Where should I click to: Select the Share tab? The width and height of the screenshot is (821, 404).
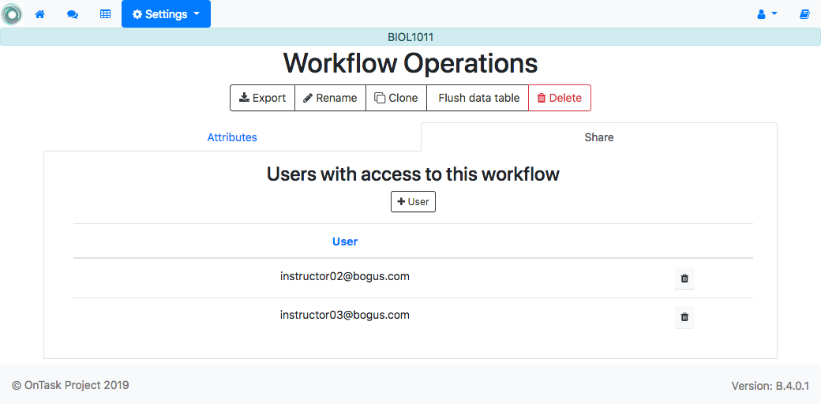[x=599, y=137]
